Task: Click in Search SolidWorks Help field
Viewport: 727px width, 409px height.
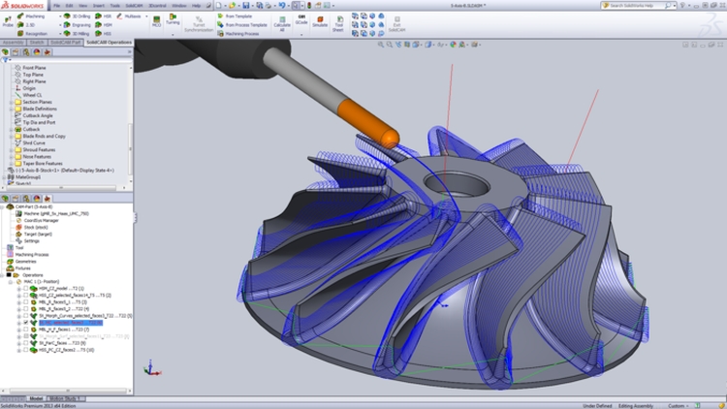Action: coord(638,6)
